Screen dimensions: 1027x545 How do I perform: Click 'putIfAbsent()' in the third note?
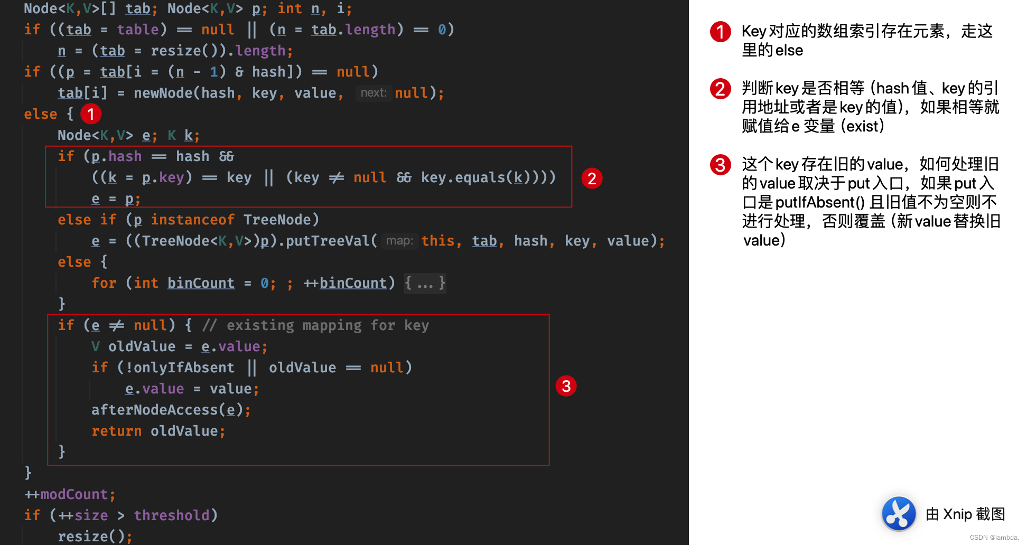[820, 202]
